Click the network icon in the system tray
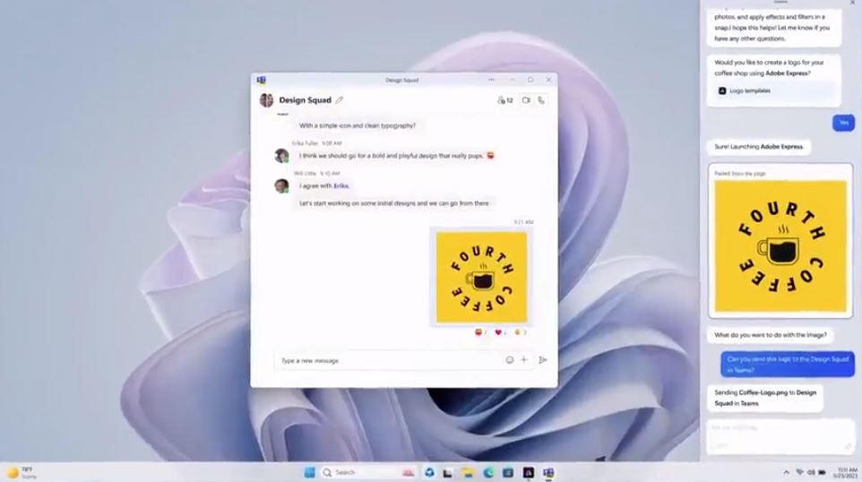862x482 pixels. (800, 472)
